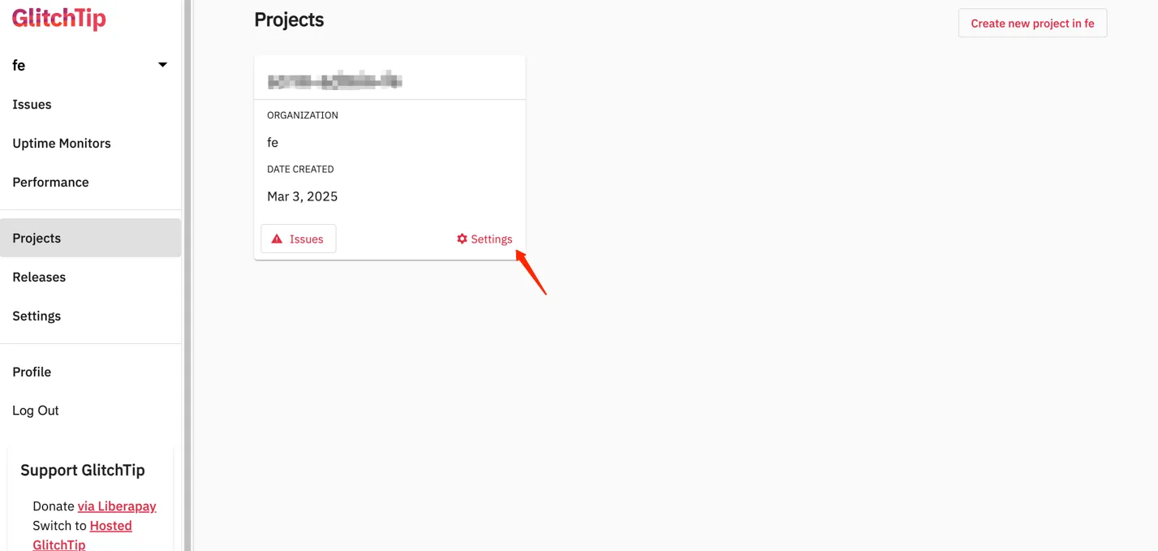
Task: Click the warning triangle icon on Issues button
Action: pyautogui.click(x=277, y=239)
